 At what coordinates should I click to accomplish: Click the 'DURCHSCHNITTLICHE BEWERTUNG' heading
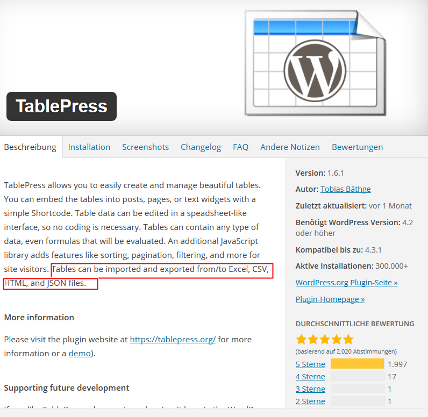tap(355, 323)
